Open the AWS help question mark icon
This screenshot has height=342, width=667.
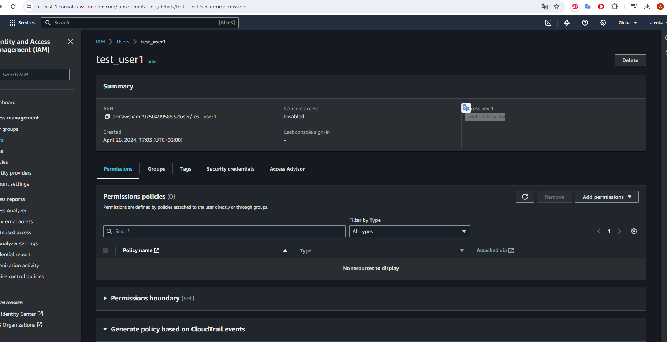coord(585,23)
